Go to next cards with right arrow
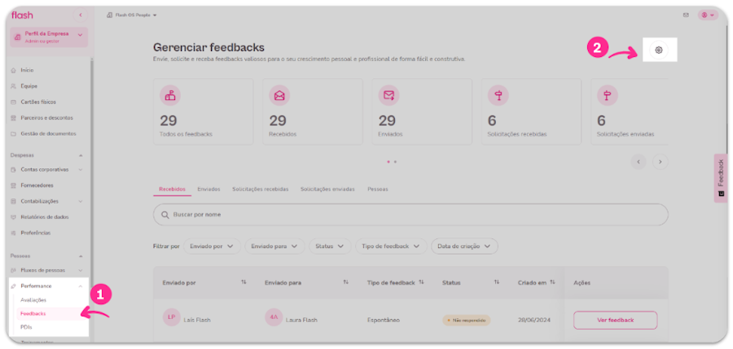 pyautogui.click(x=661, y=162)
